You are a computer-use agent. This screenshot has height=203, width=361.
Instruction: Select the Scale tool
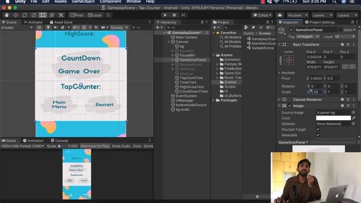(34, 15)
